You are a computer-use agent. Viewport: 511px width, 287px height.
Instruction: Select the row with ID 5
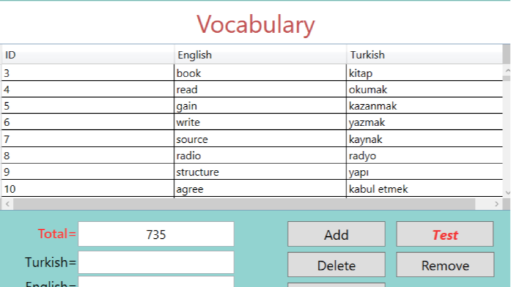click(252, 106)
